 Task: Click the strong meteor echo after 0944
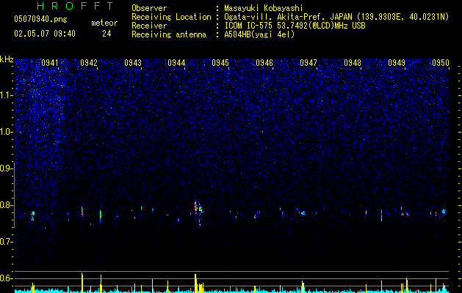pos(195,207)
